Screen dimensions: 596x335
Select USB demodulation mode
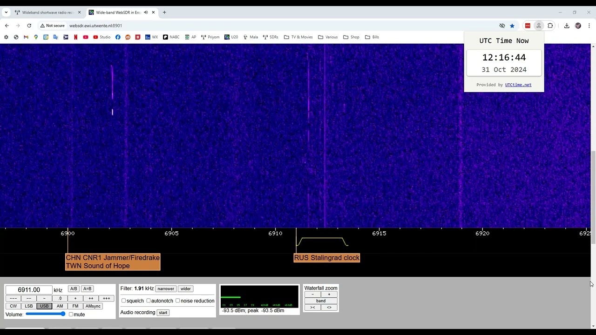tap(44, 306)
